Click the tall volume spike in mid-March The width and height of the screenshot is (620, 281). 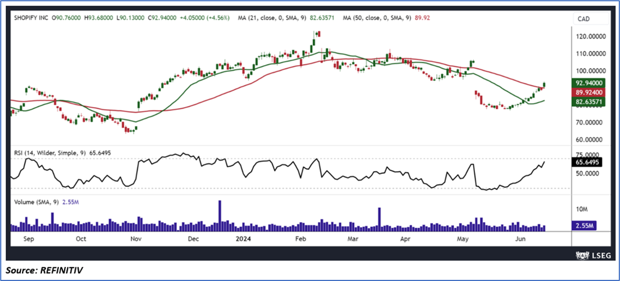(x=379, y=219)
